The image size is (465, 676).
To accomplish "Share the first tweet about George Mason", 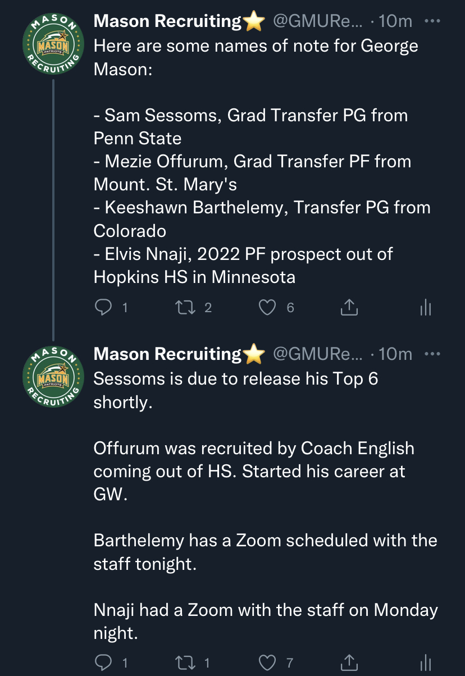I will point(349,307).
